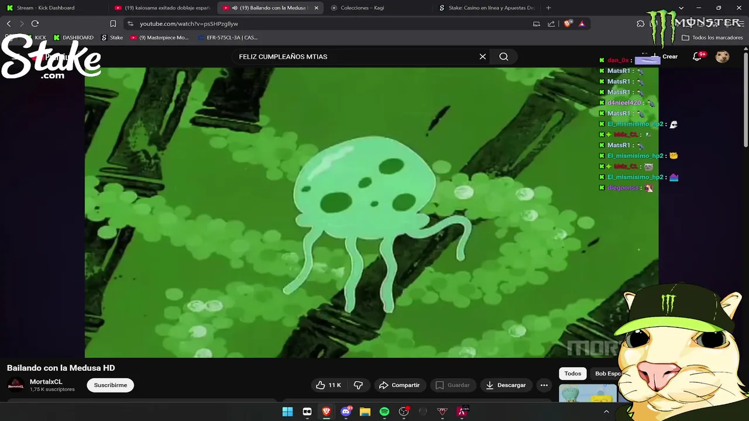Bookmark this page with the bookmark icon

113,23
